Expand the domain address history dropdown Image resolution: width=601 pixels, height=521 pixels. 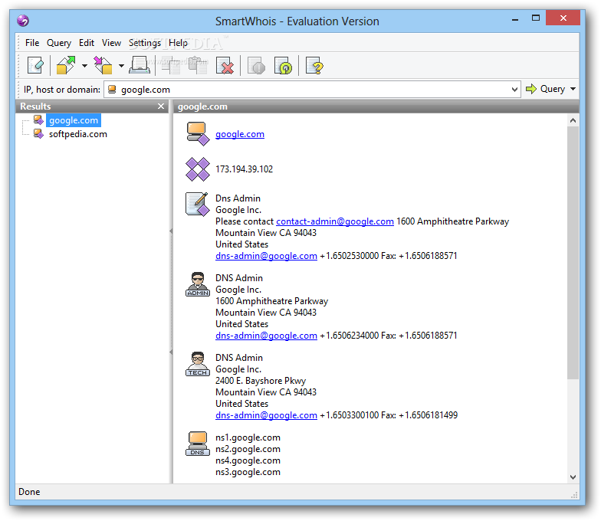515,90
